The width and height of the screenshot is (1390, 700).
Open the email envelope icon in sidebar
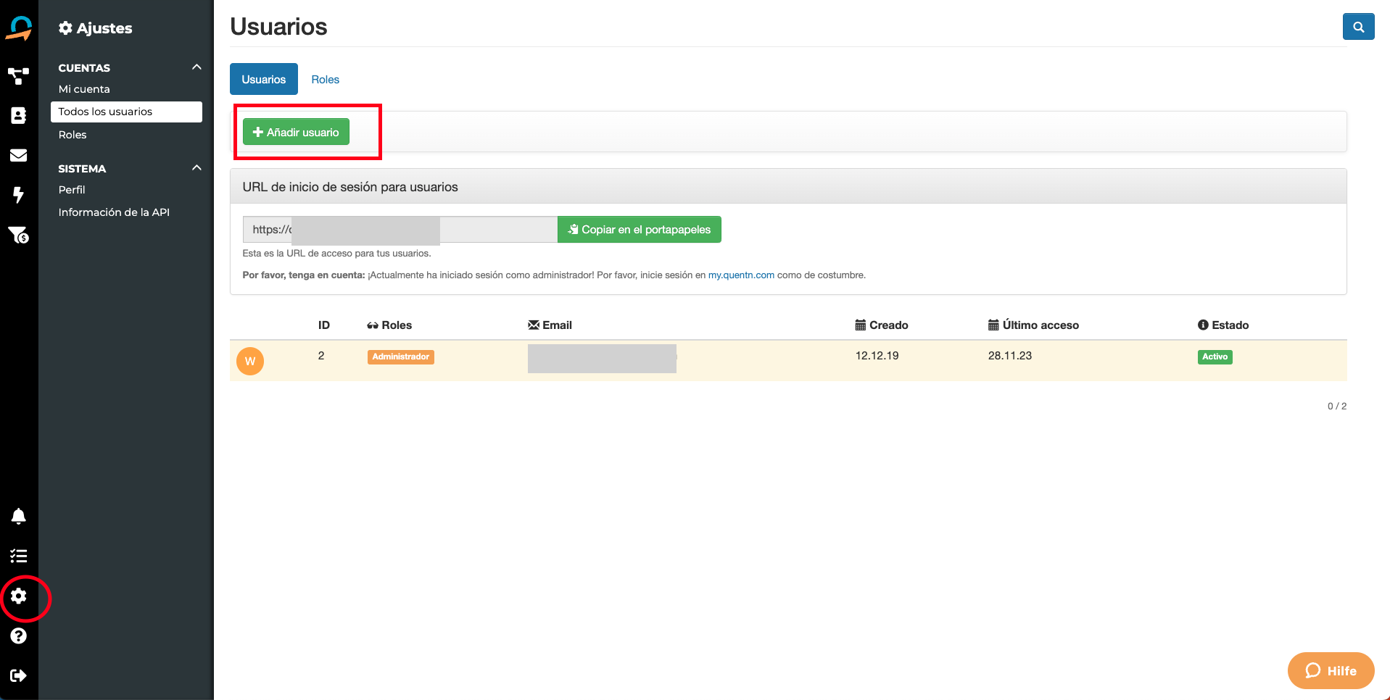pyautogui.click(x=19, y=155)
